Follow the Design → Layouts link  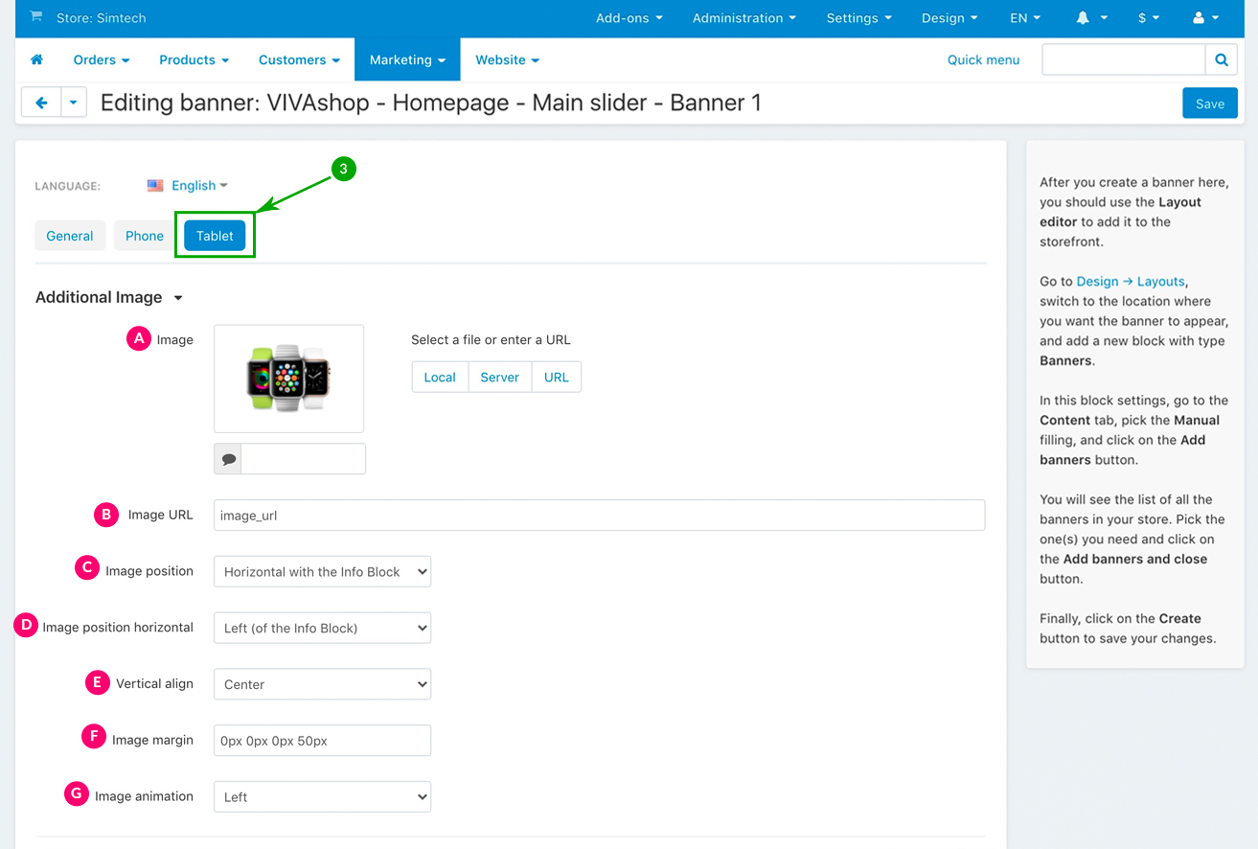(1131, 282)
